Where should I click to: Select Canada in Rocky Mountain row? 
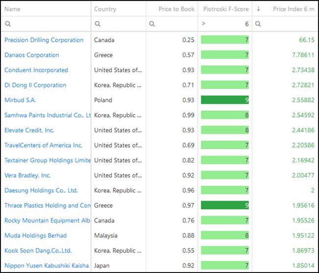(104, 220)
